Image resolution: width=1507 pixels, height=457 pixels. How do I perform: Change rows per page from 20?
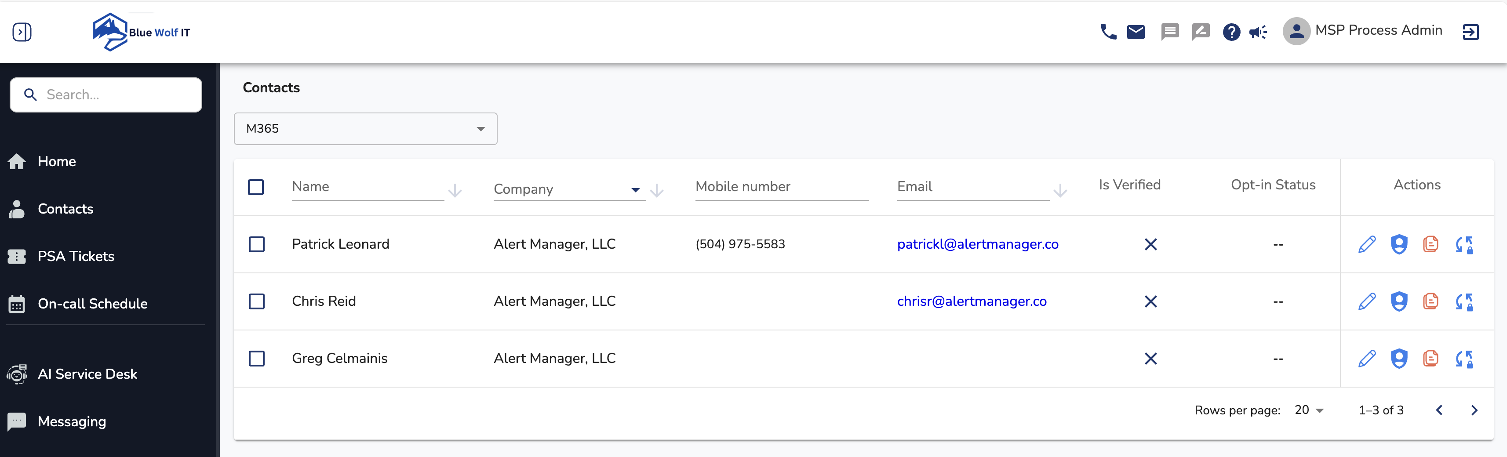pyautogui.click(x=1309, y=410)
